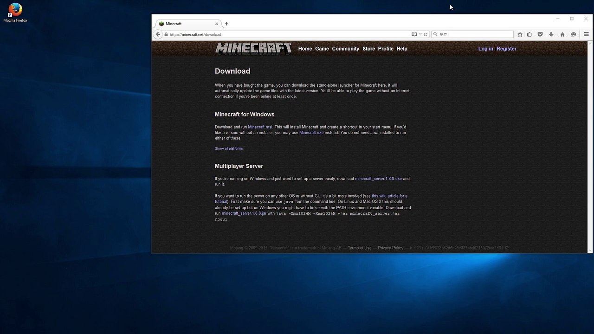
Task: Close the Minecraft browser tab
Action: click(x=216, y=24)
